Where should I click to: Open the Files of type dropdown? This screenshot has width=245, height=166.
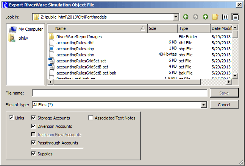204,105
